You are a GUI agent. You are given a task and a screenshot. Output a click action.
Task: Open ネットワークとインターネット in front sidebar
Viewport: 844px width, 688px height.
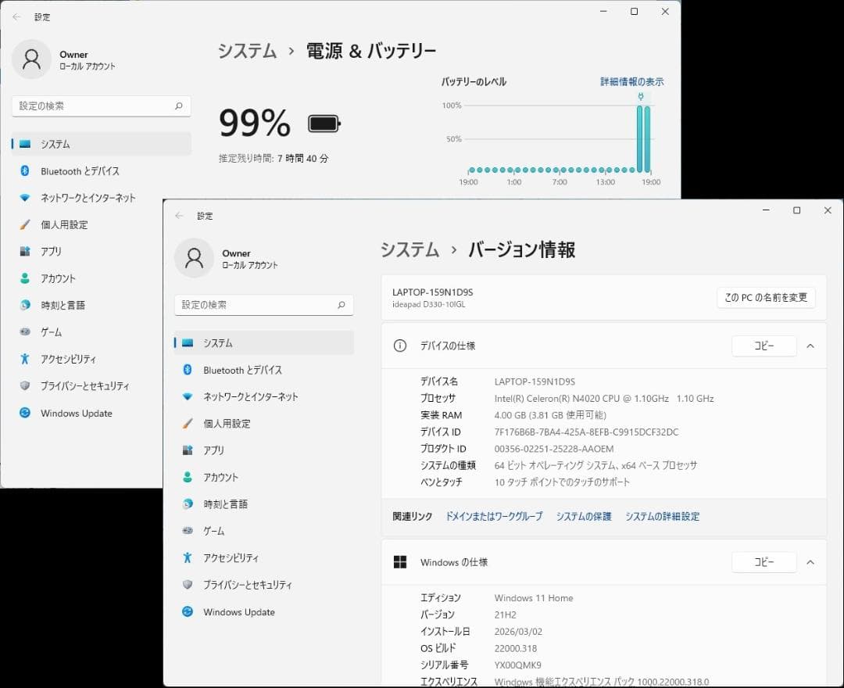[x=264, y=396]
